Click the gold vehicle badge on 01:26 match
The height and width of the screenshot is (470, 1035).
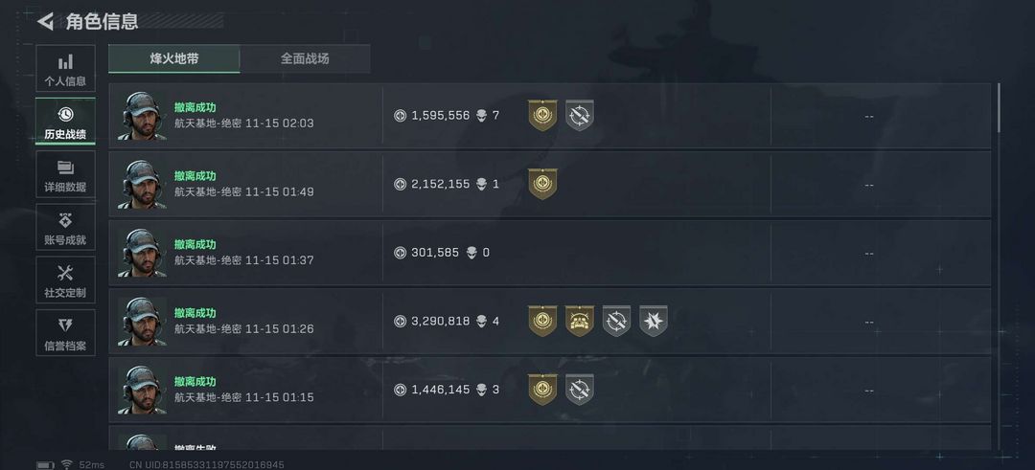(x=580, y=322)
